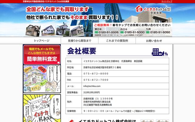
Task: Select the license text 京都府知事(3)13060号
Action: point(98,99)
